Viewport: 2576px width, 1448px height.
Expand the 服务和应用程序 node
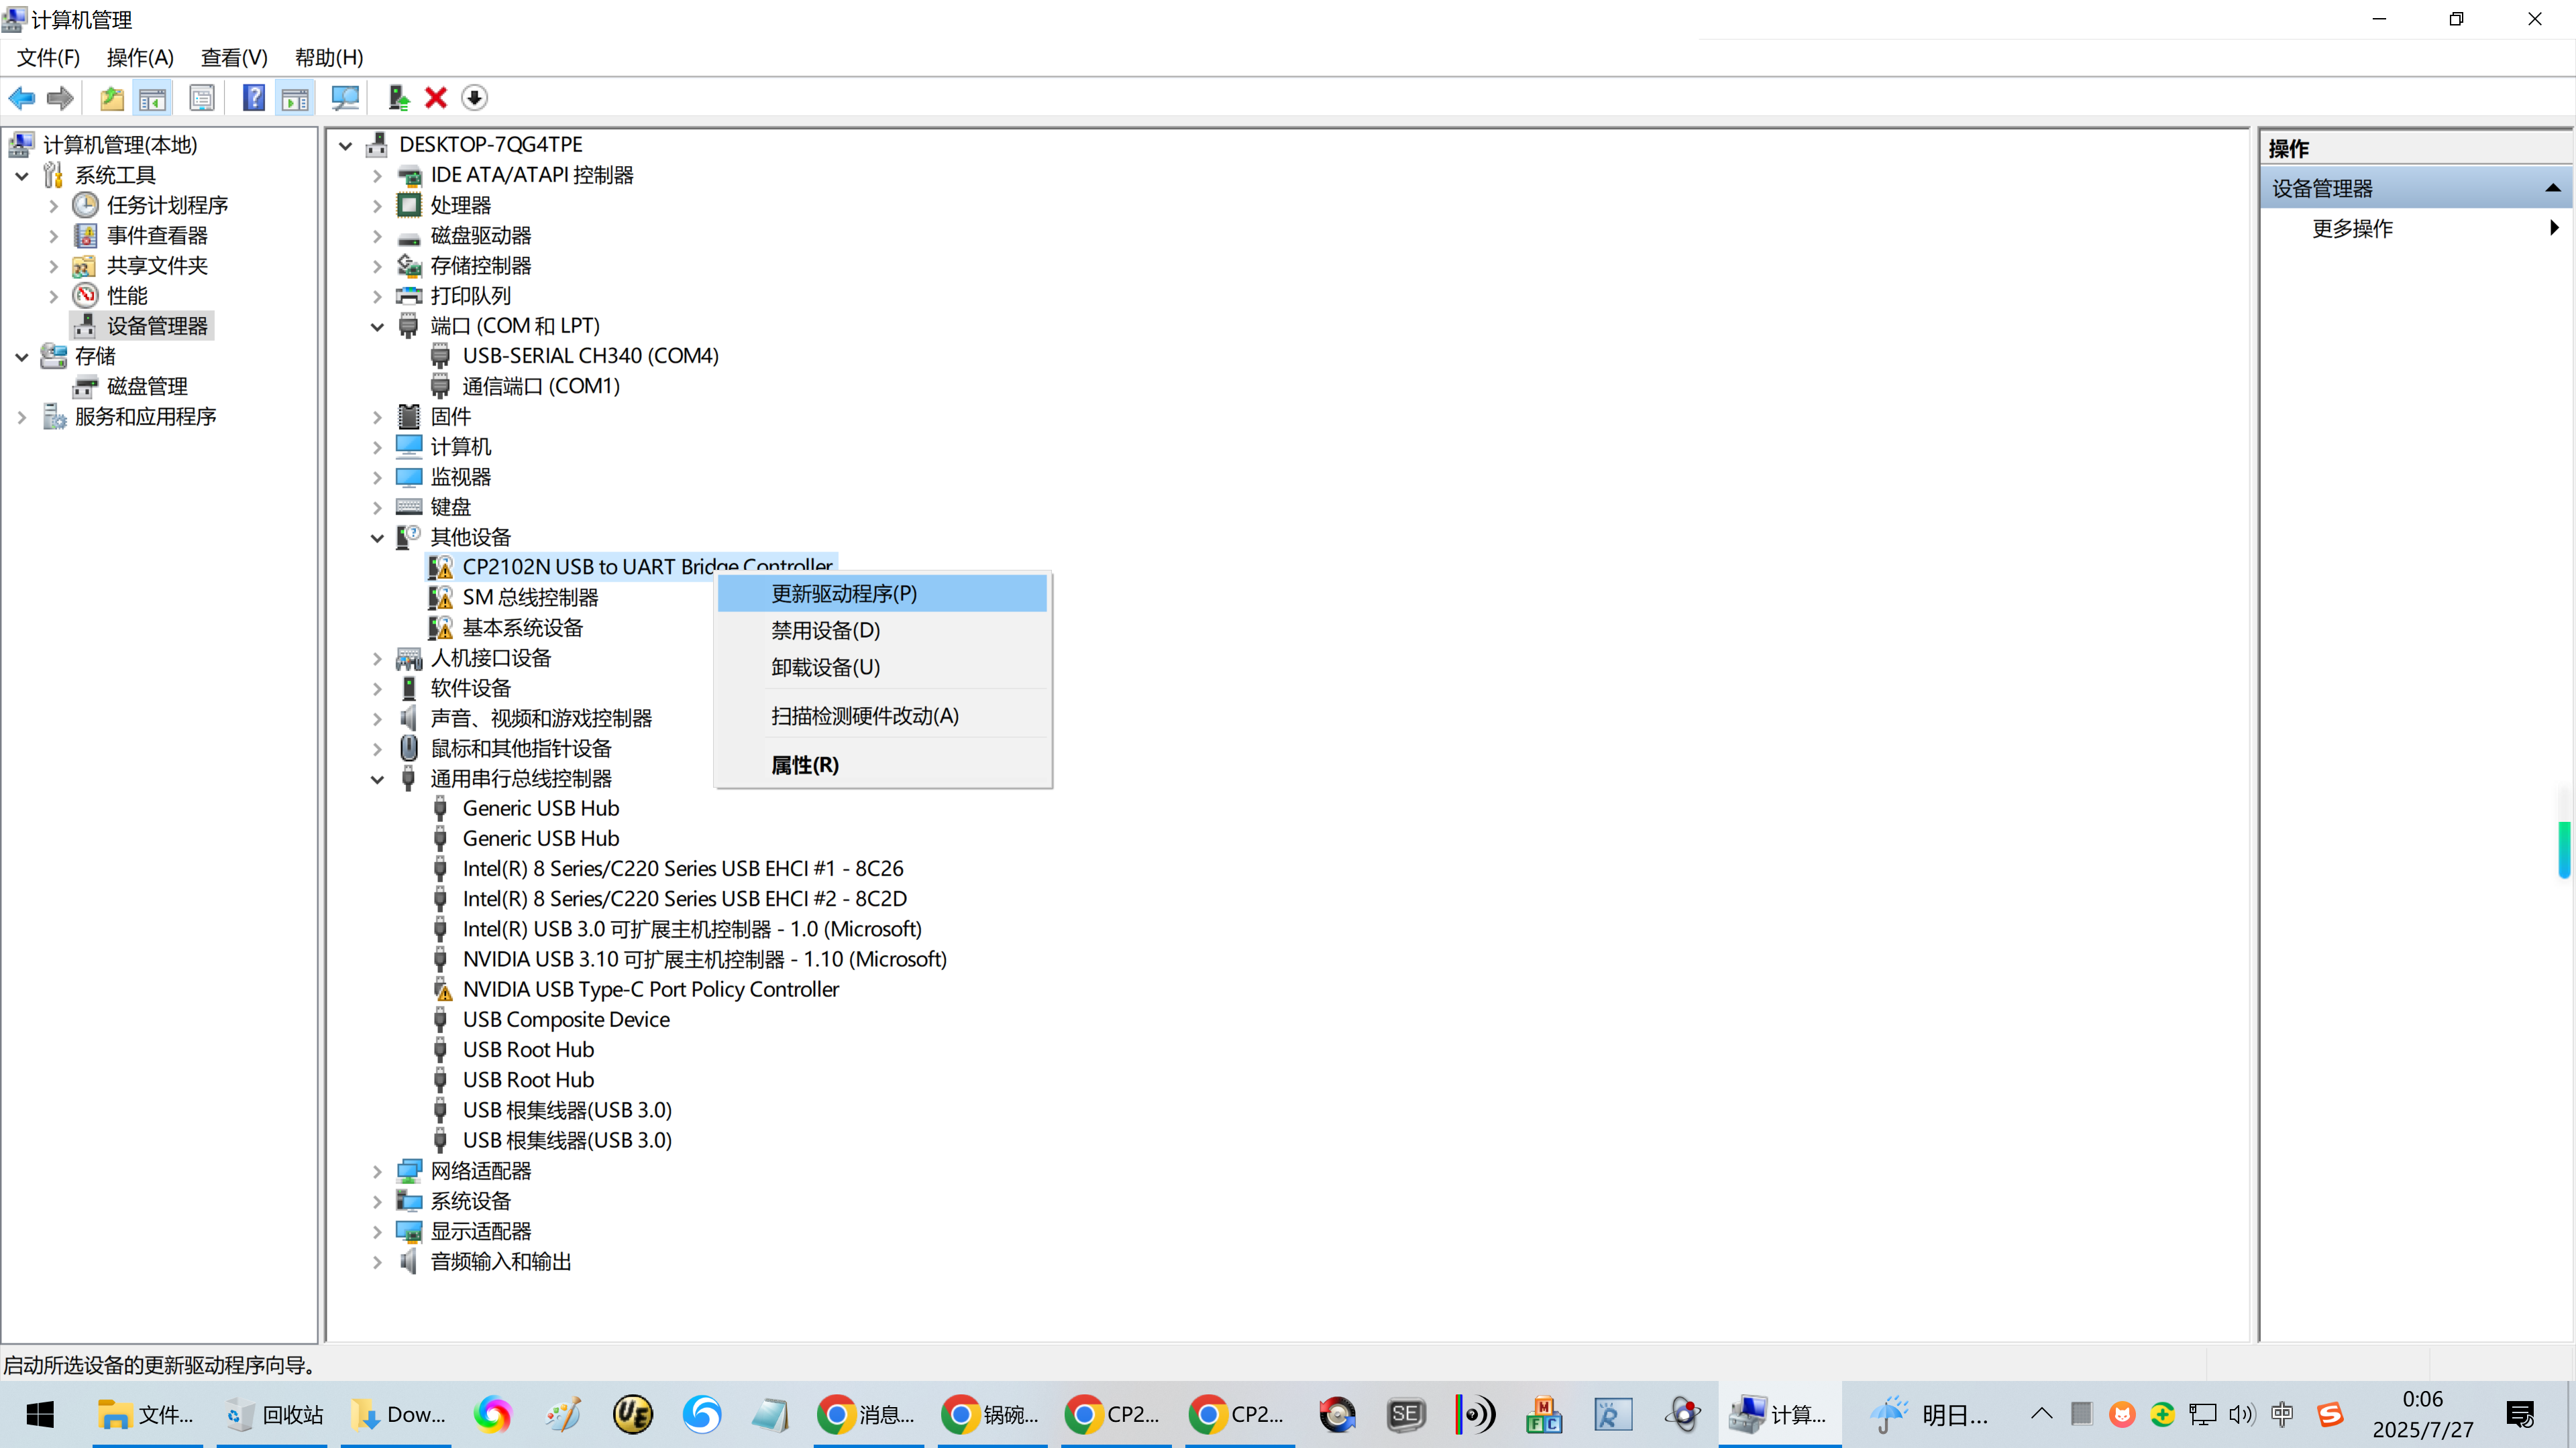(22, 418)
